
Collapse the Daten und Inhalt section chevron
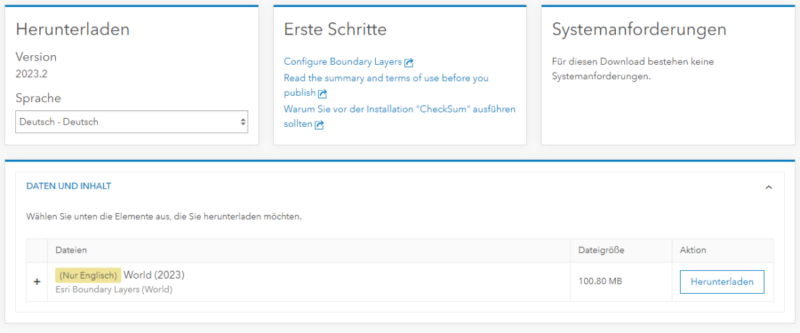click(768, 187)
